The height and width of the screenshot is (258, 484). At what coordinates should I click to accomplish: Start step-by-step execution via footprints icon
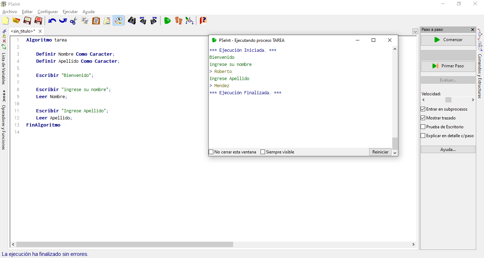coord(178,21)
